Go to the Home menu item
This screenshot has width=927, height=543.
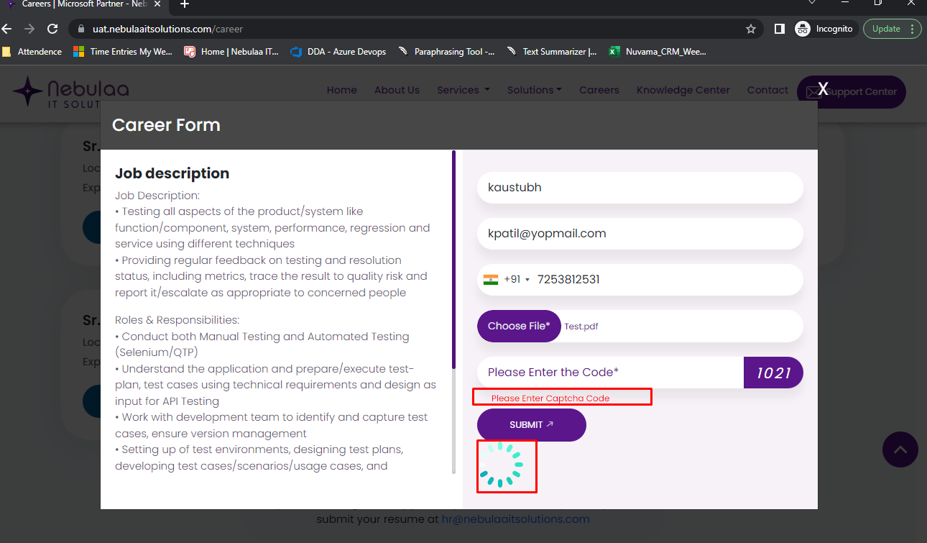tap(342, 90)
